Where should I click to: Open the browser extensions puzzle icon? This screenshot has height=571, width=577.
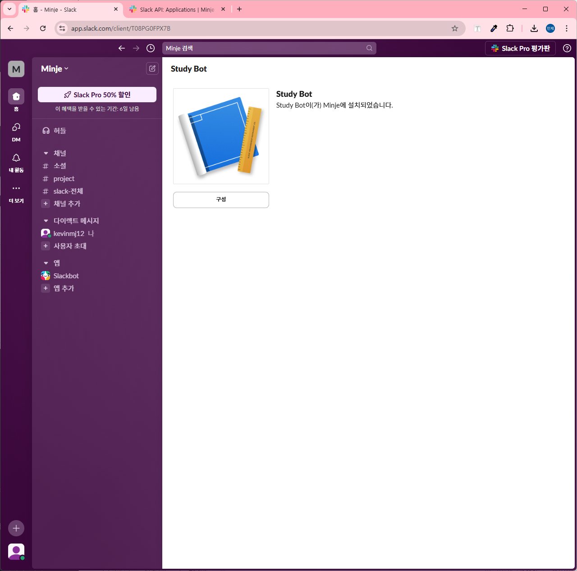coord(510,28)
